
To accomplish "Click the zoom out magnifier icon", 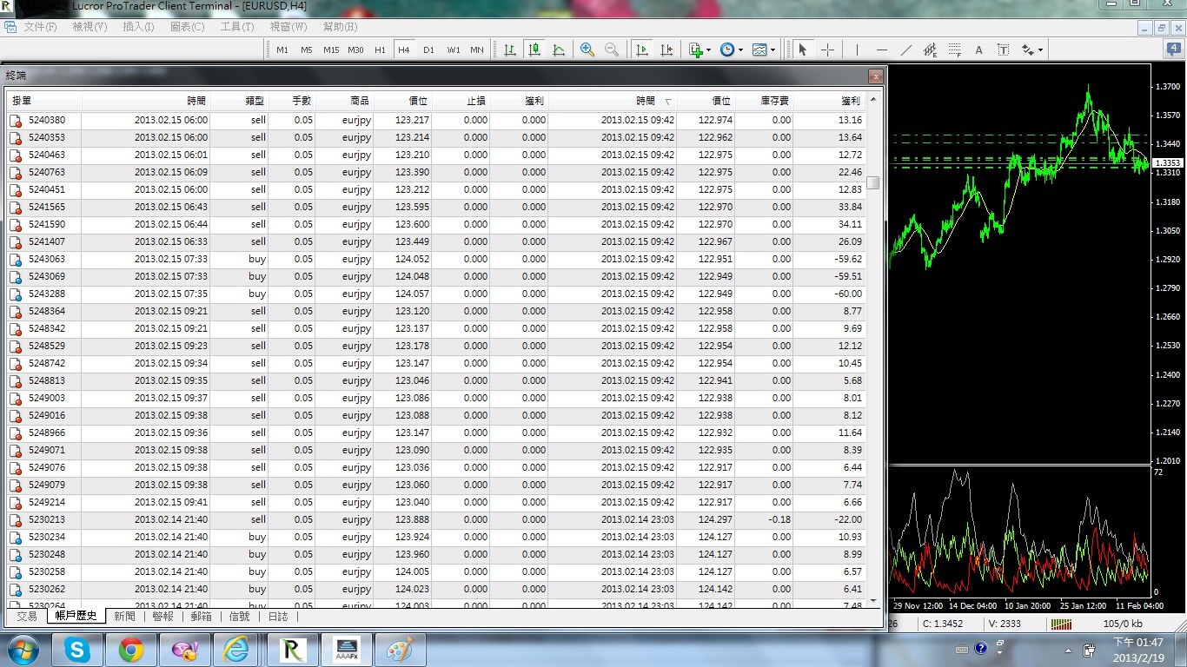I will tap(612, 50).
